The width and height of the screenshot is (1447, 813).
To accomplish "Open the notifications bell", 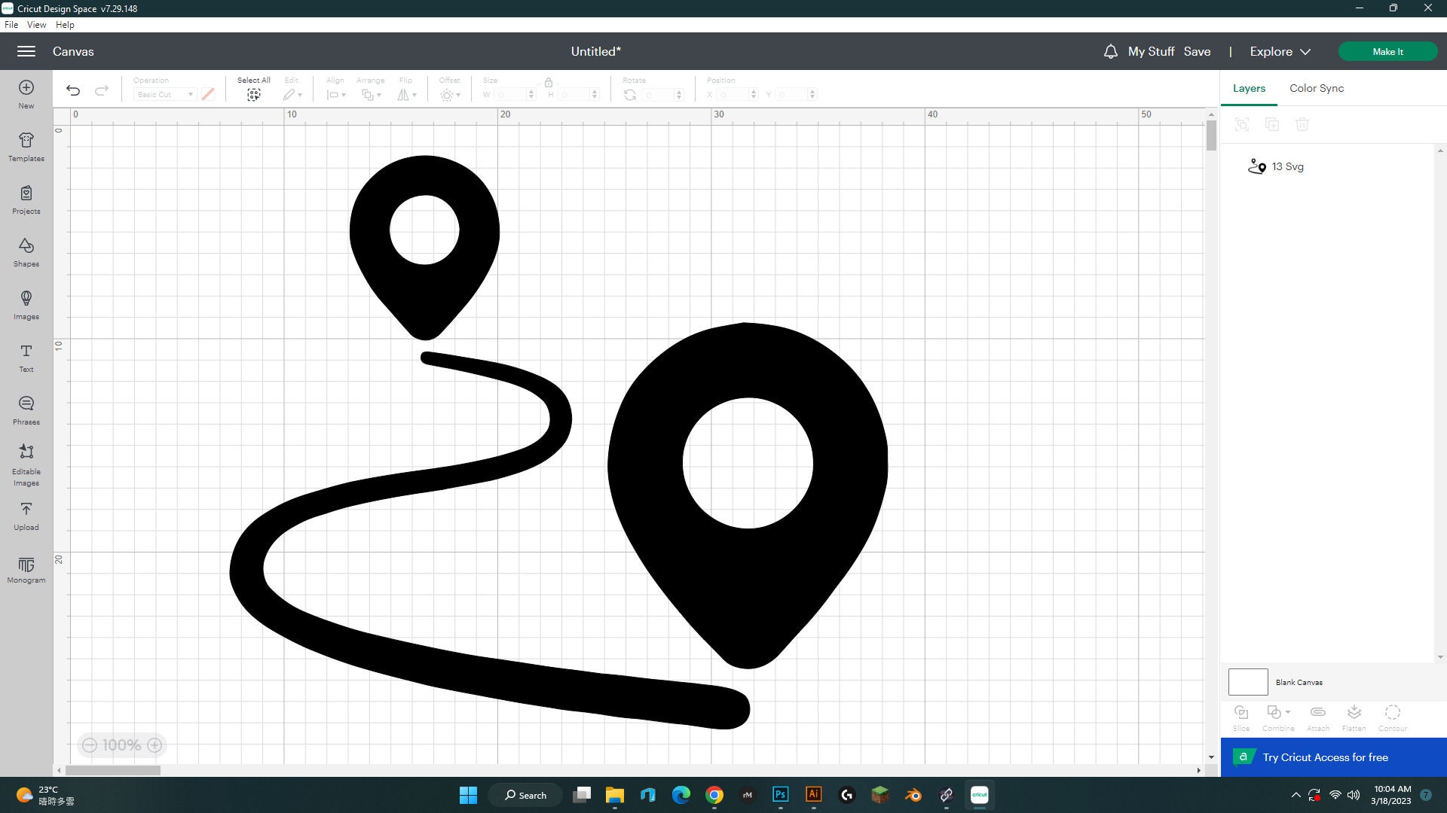I will 1110,51.
